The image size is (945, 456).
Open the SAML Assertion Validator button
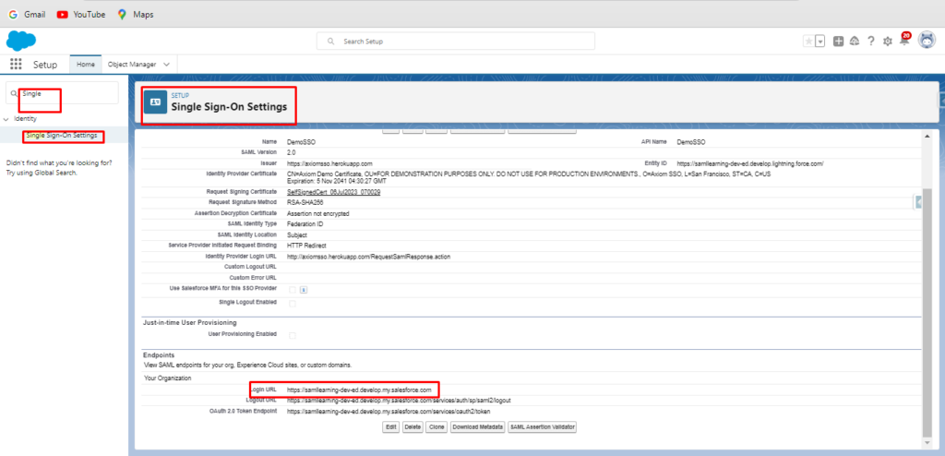[543, 427]
